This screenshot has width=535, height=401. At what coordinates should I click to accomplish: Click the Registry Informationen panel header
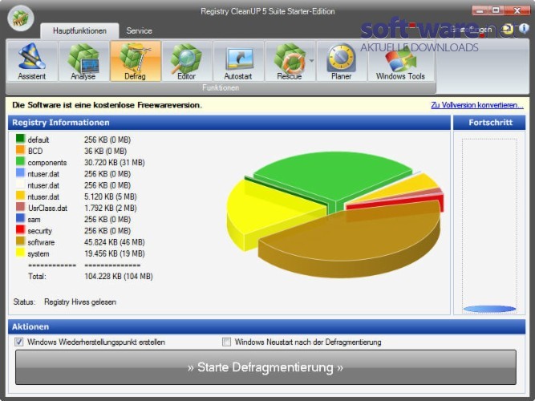coord(229,123)
